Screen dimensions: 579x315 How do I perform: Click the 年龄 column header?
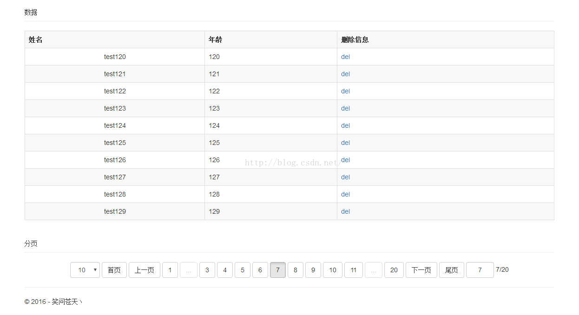click(216, 39)
